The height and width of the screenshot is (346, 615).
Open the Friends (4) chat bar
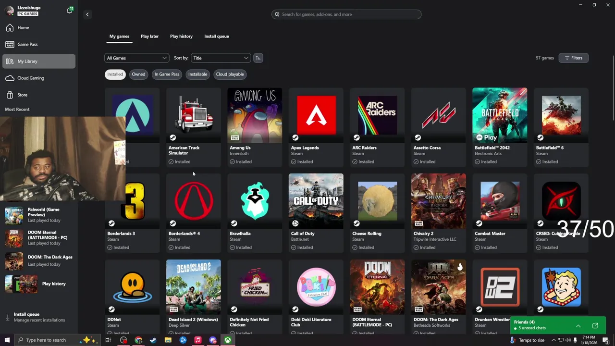point(557,325)
